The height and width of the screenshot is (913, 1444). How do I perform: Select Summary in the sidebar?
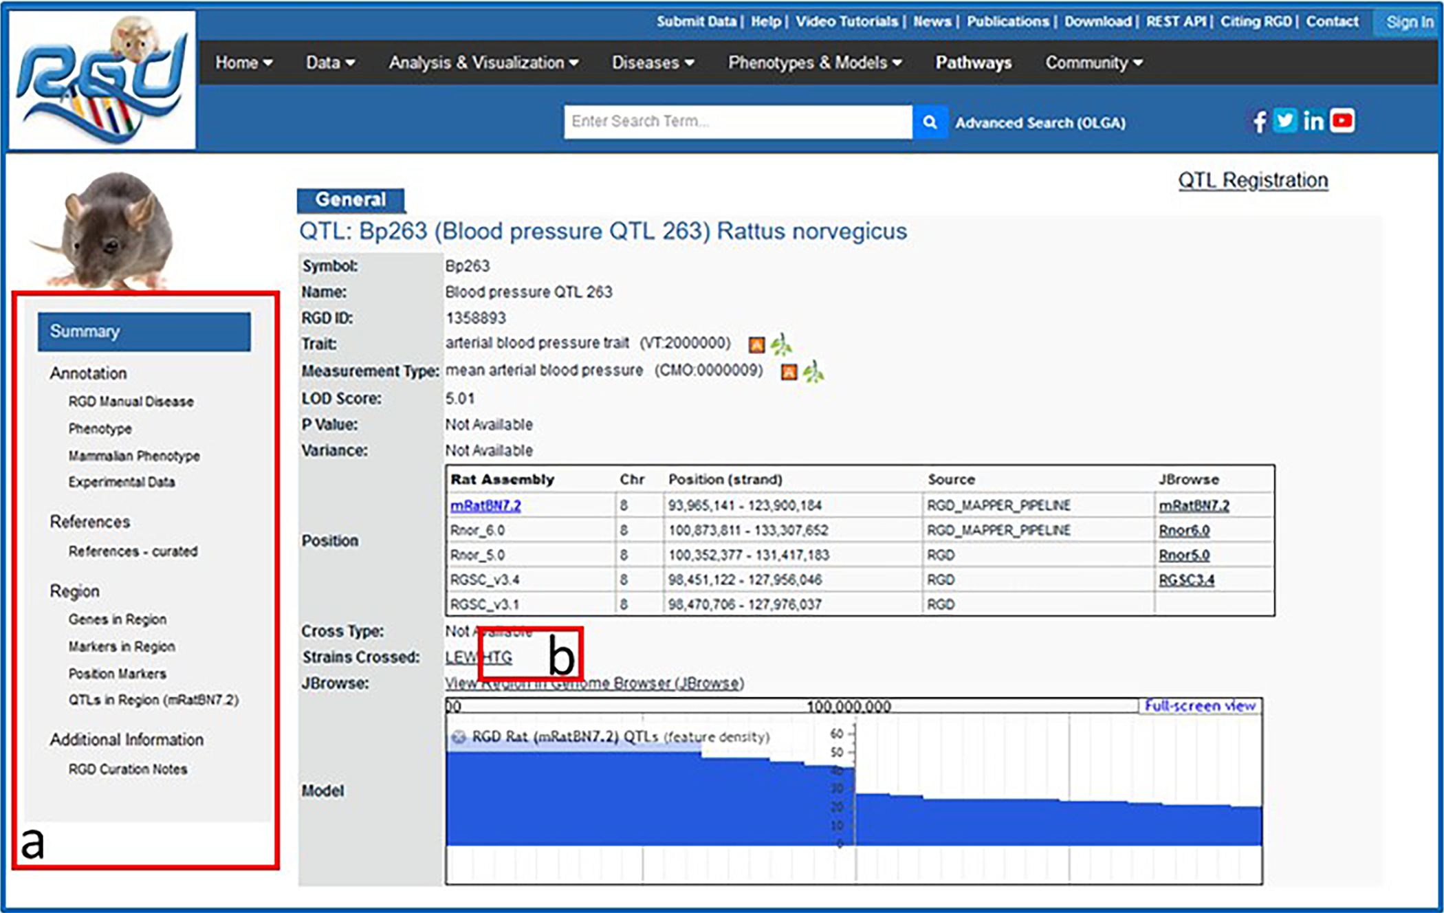click(x=144, y=332)
